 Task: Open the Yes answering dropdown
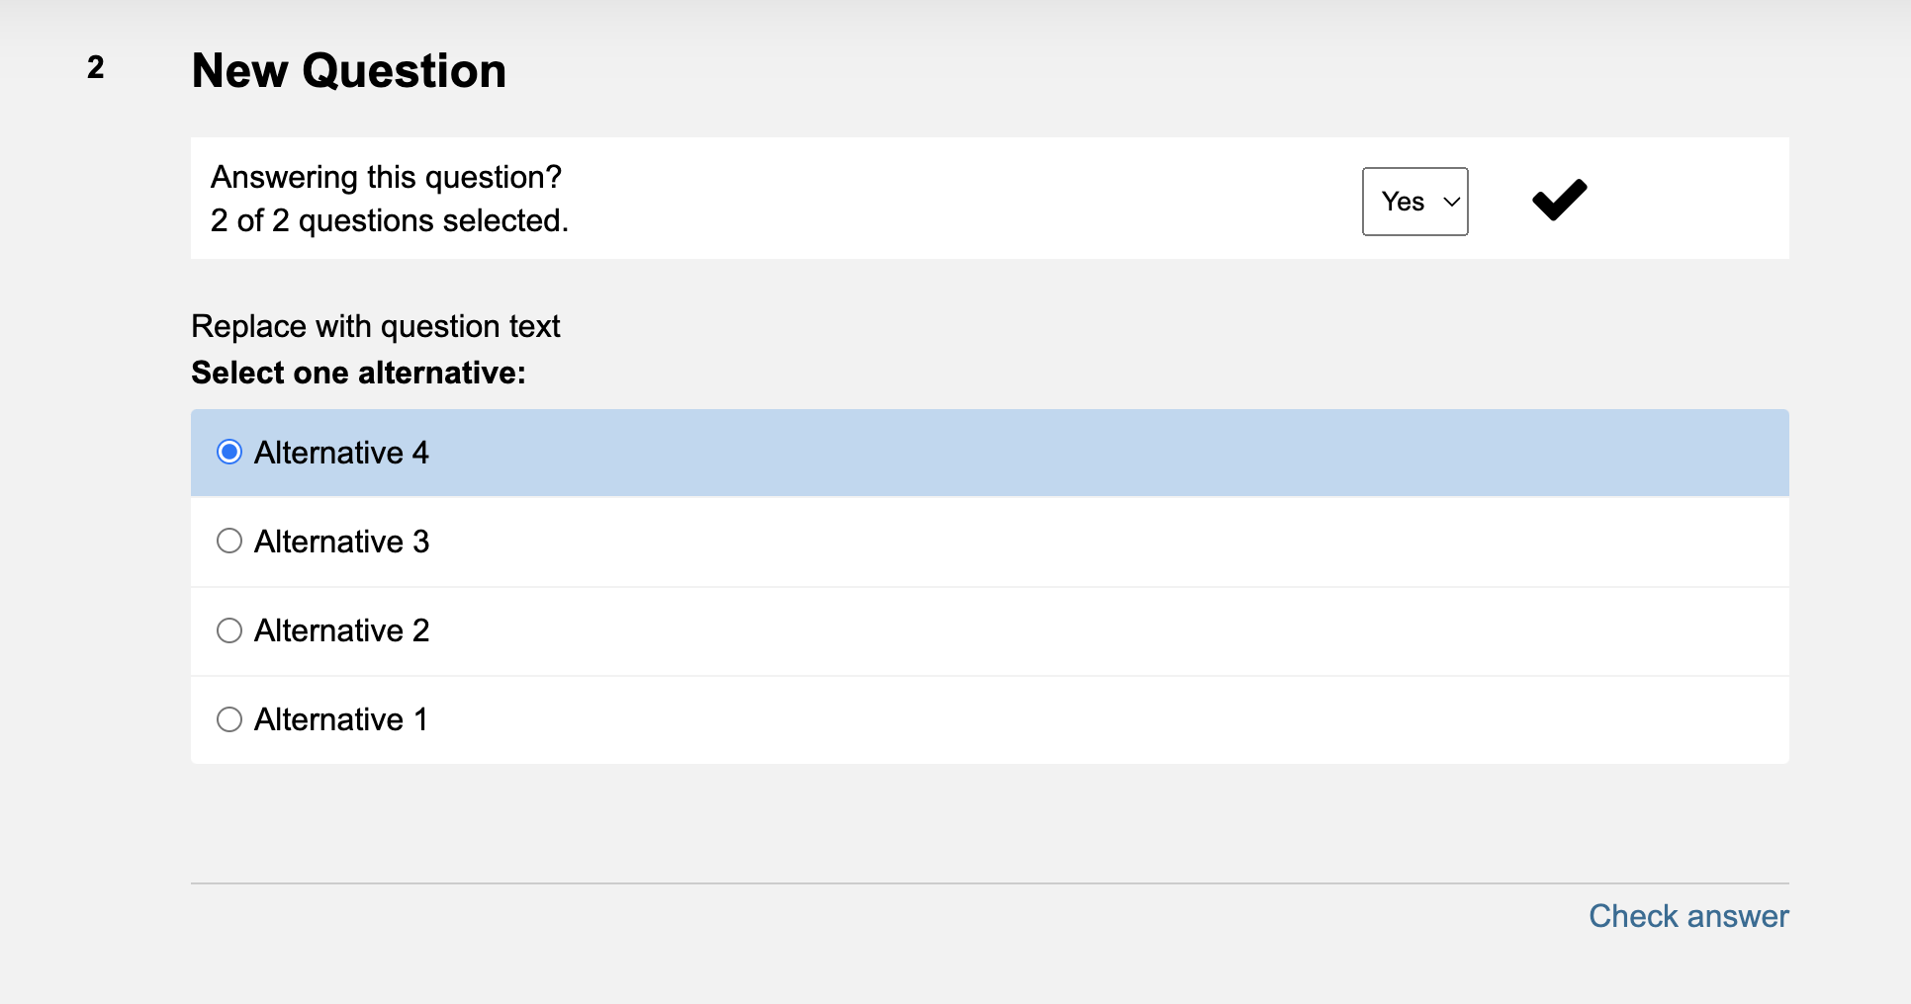point(1414,202)
